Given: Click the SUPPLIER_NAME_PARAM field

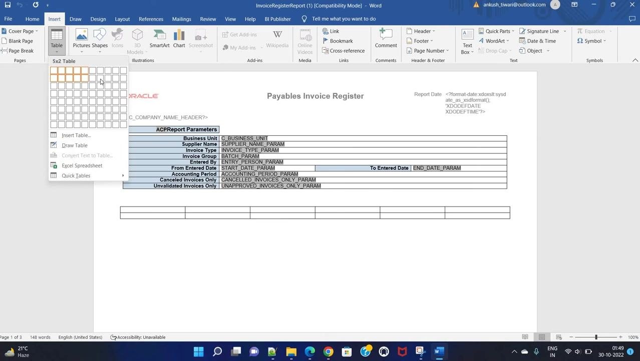Looking at the screenshot, I should pyautogui.click(x=253, y=144).
